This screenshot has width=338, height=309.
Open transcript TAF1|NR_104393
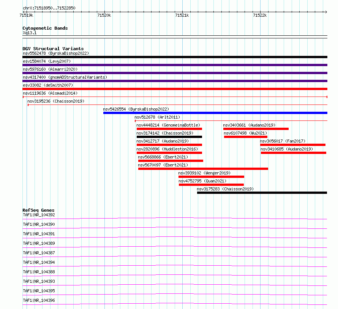click(39, 281)
